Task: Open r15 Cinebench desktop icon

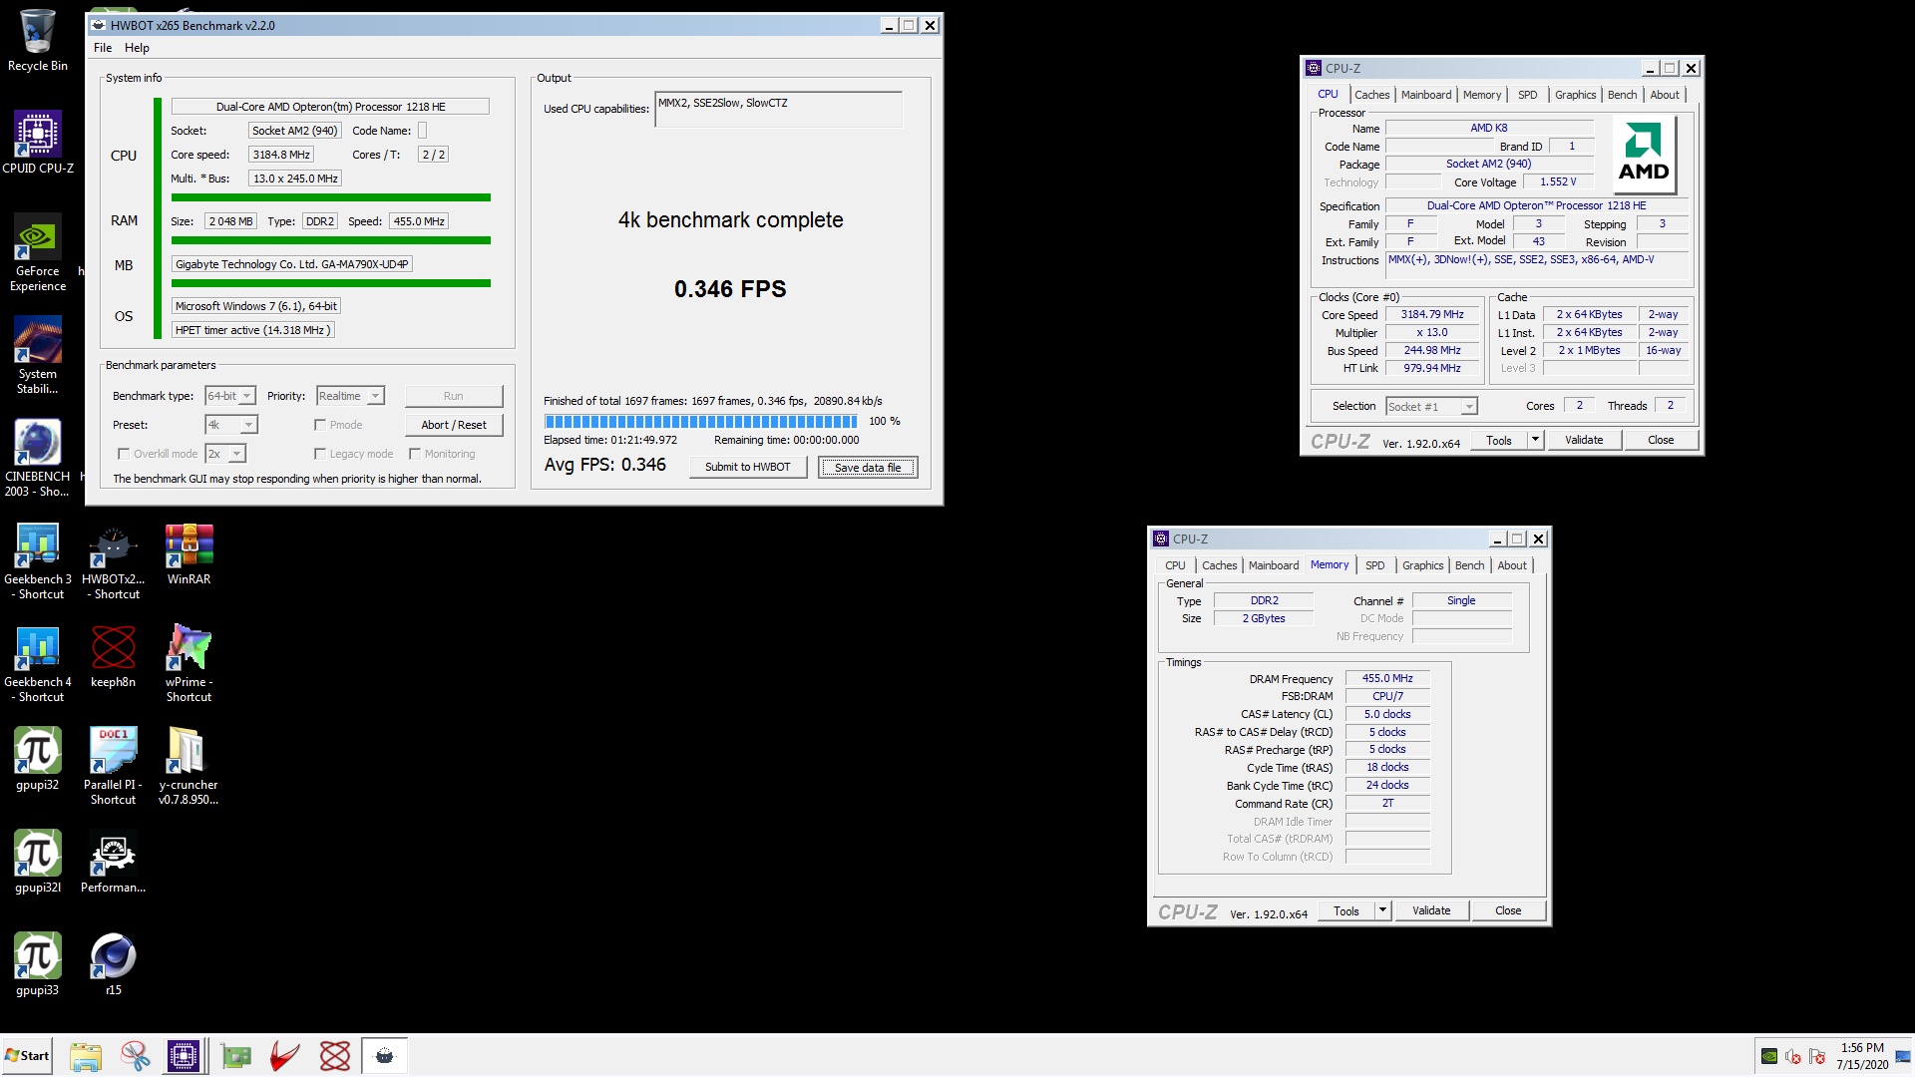Action: pos(113,964)
